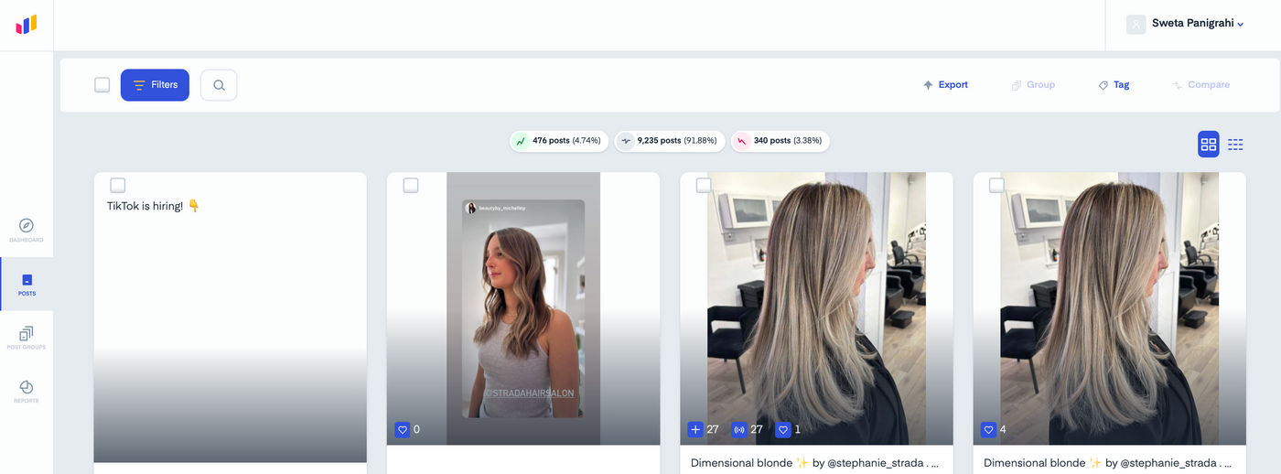
Task: Switch to list view layout
Action: click(1235, 145)
